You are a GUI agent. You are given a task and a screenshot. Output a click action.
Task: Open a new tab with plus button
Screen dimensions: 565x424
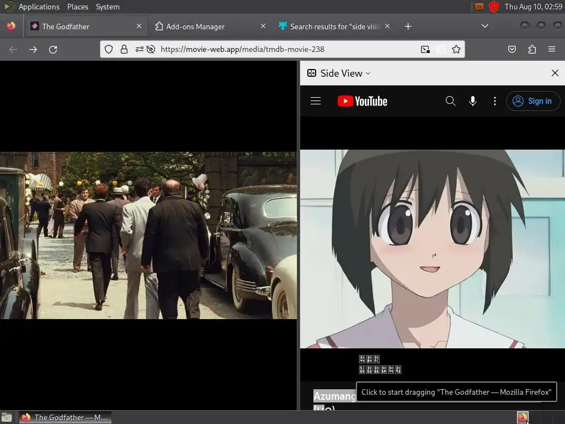[408, 26]
